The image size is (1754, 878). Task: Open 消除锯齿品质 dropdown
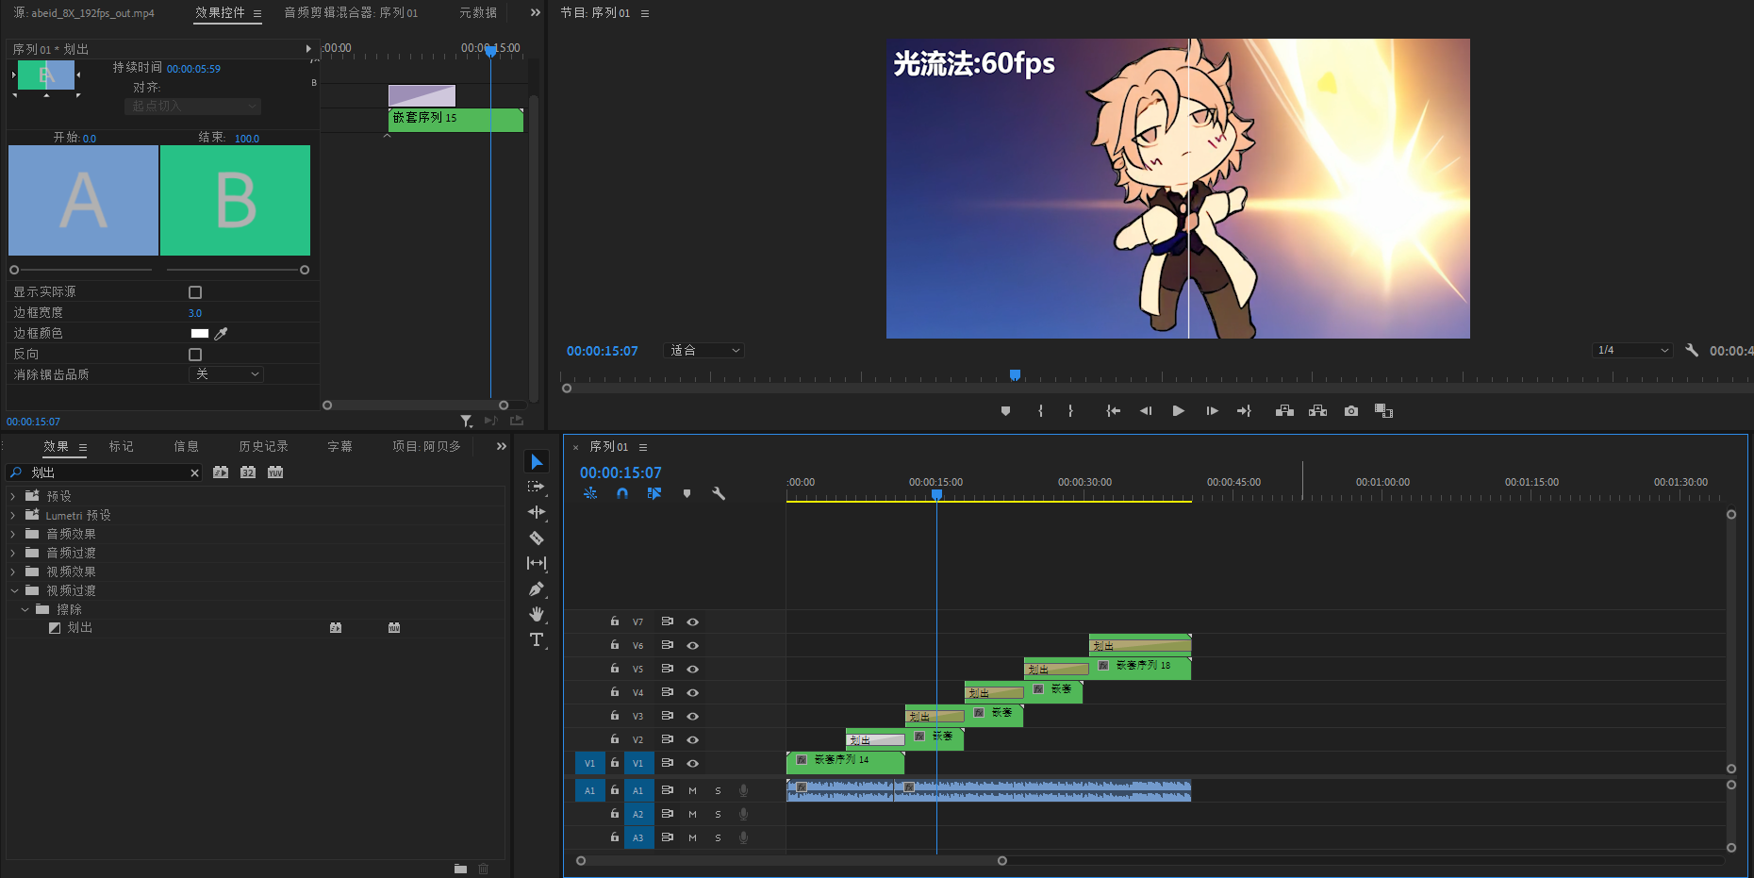point(226,374)
